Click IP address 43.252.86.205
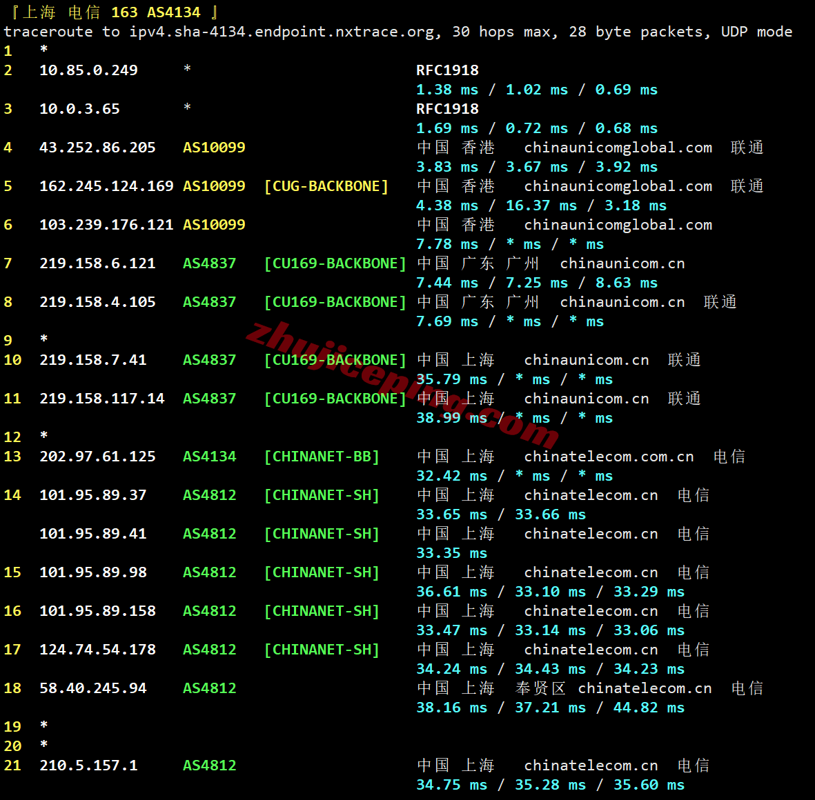 coord(98,148)
